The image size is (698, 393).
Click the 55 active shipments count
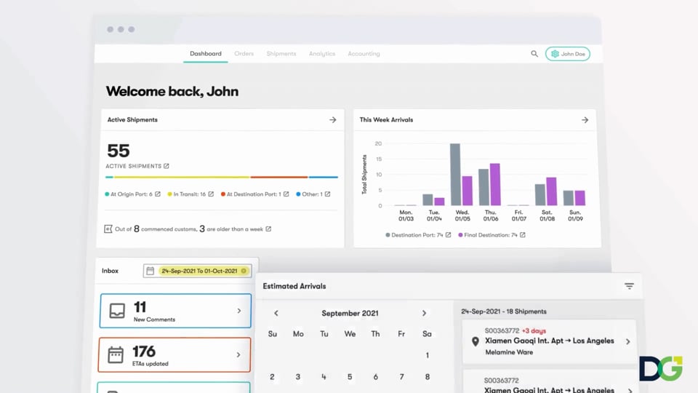(x=118, y=151)
